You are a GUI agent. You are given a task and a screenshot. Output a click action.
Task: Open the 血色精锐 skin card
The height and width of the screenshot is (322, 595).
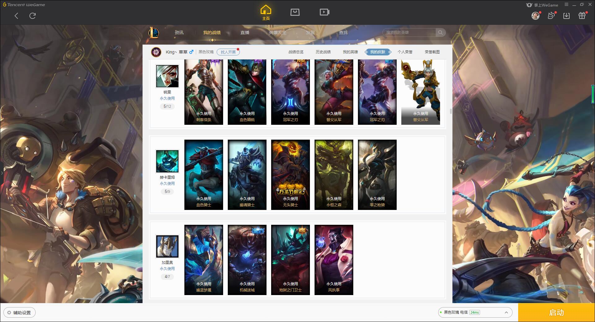click(247, 92)
